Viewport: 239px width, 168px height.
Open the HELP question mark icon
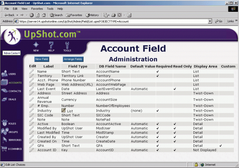tap(51, 45)
